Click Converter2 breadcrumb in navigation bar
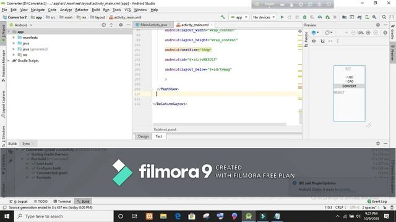 point(15,17)
